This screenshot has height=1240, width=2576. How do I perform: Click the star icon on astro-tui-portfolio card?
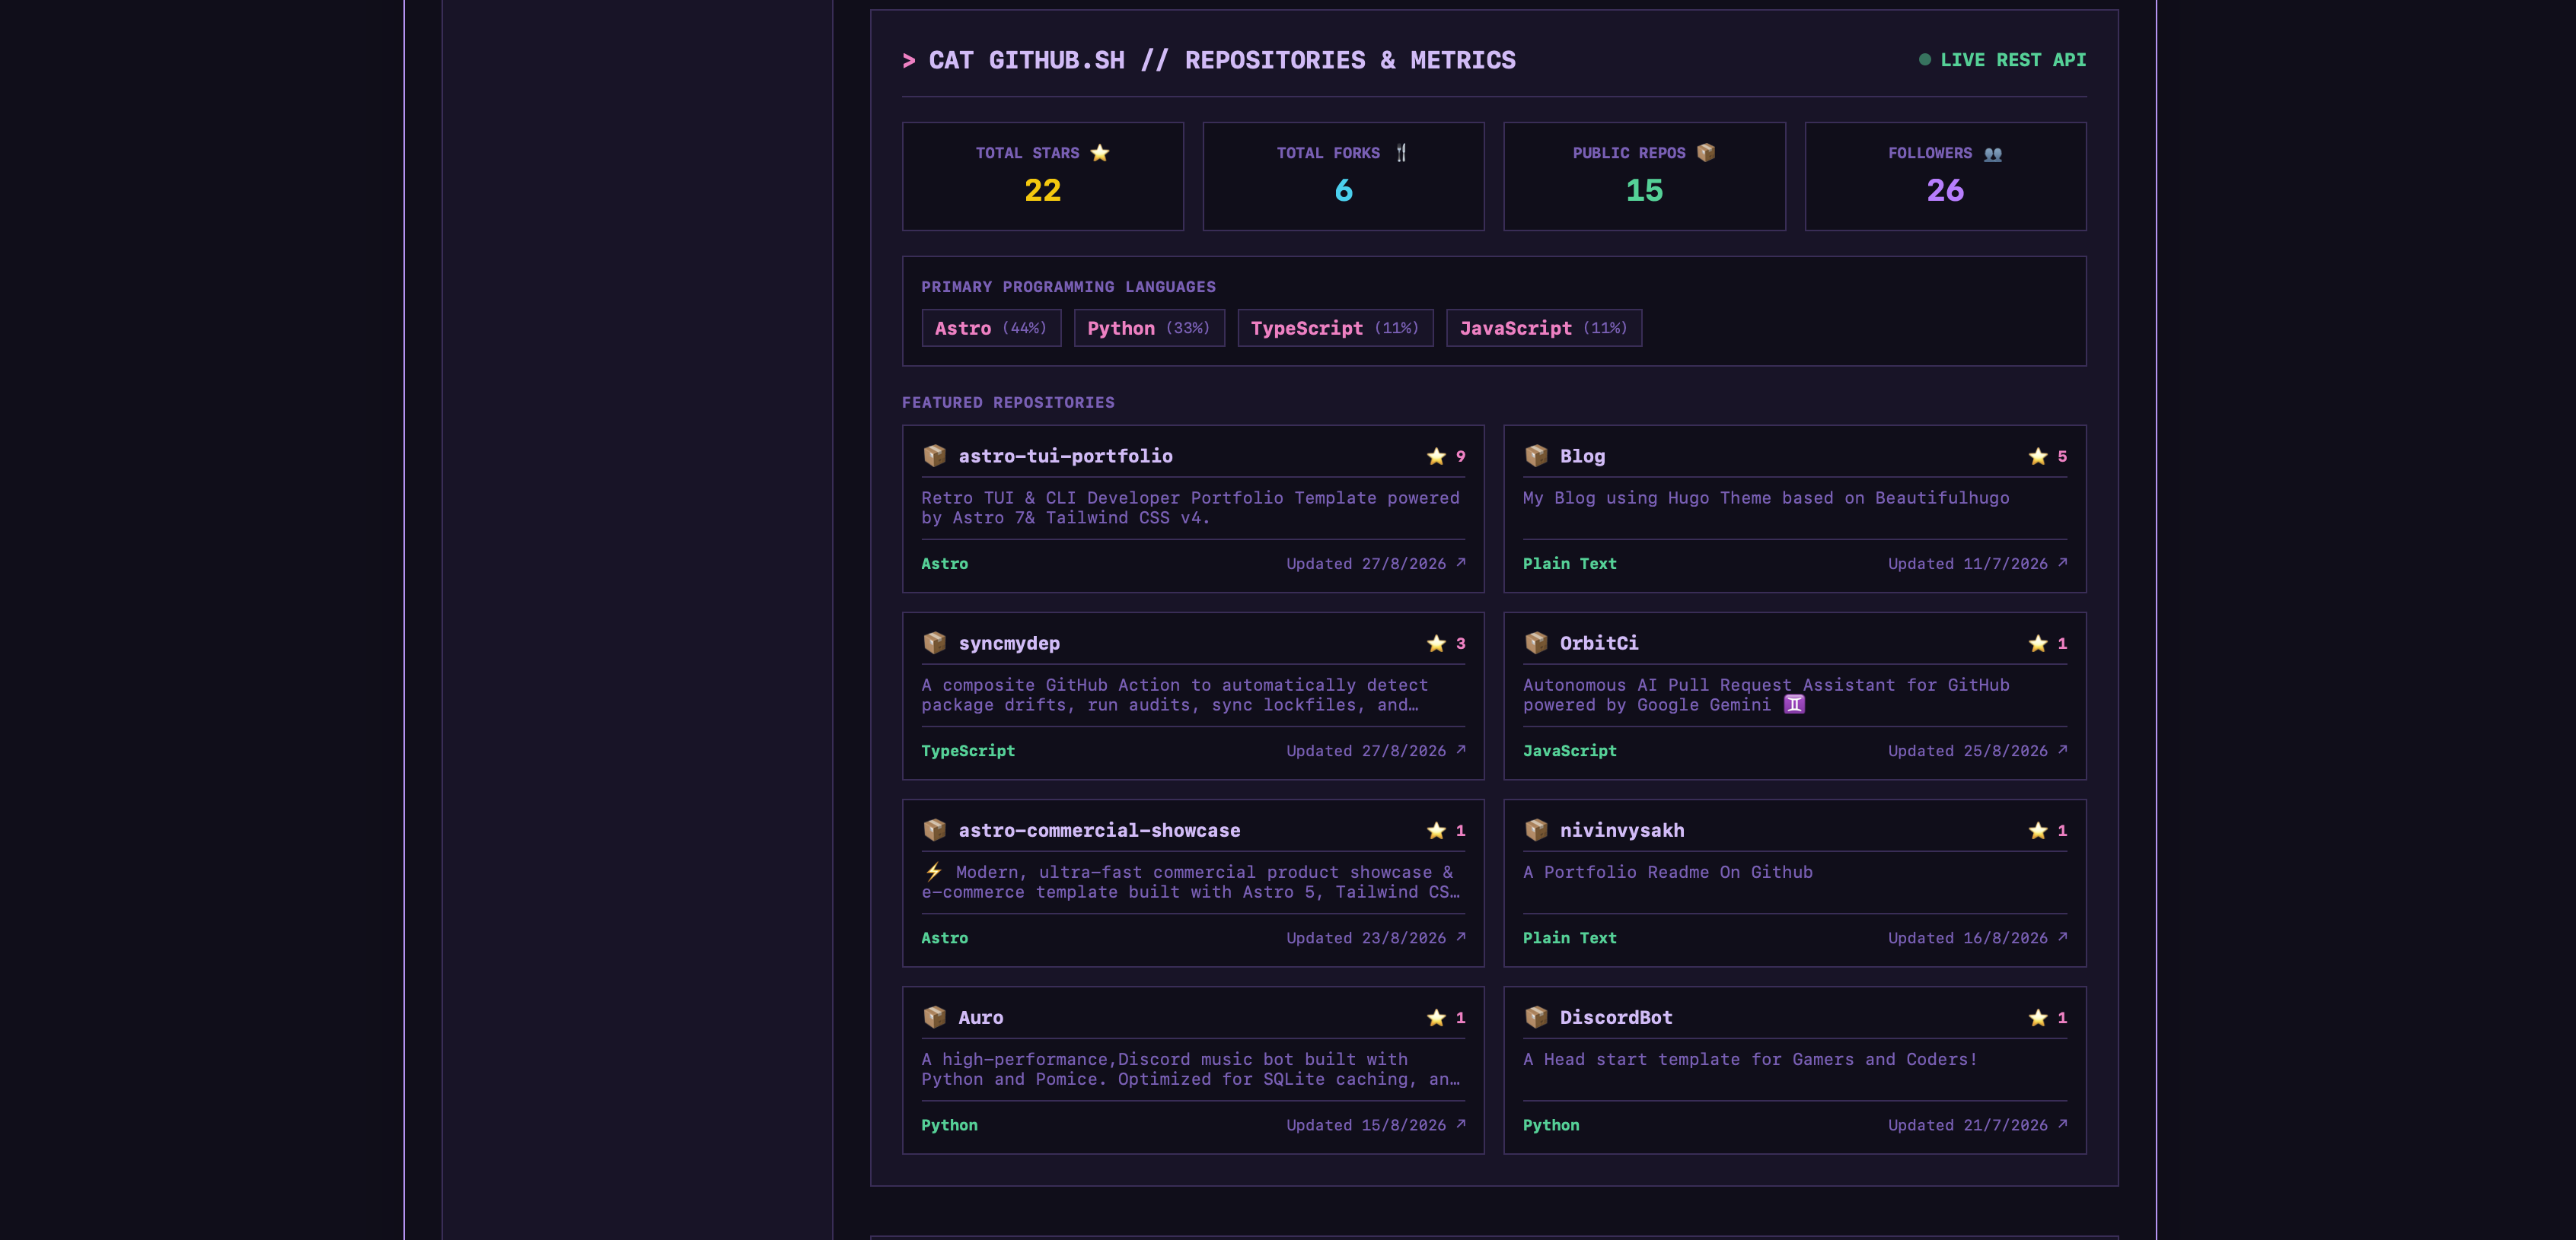point(1436,456)
